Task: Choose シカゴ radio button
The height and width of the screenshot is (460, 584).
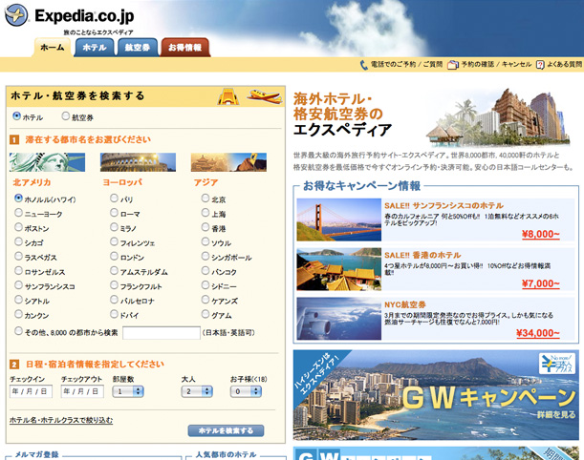Action: click(18, 241)
